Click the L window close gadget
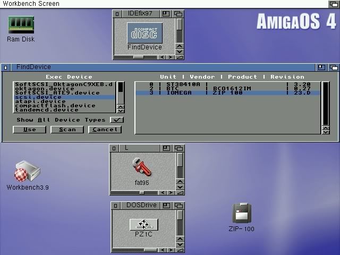This screenshot has height=255, width=340. tap(114, 148)
